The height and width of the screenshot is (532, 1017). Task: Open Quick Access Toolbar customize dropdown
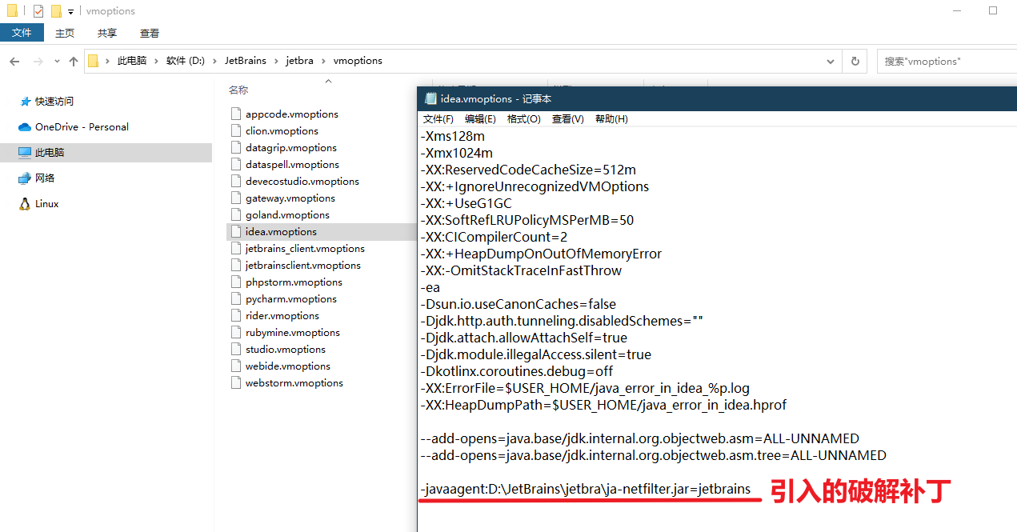(70, 11)
